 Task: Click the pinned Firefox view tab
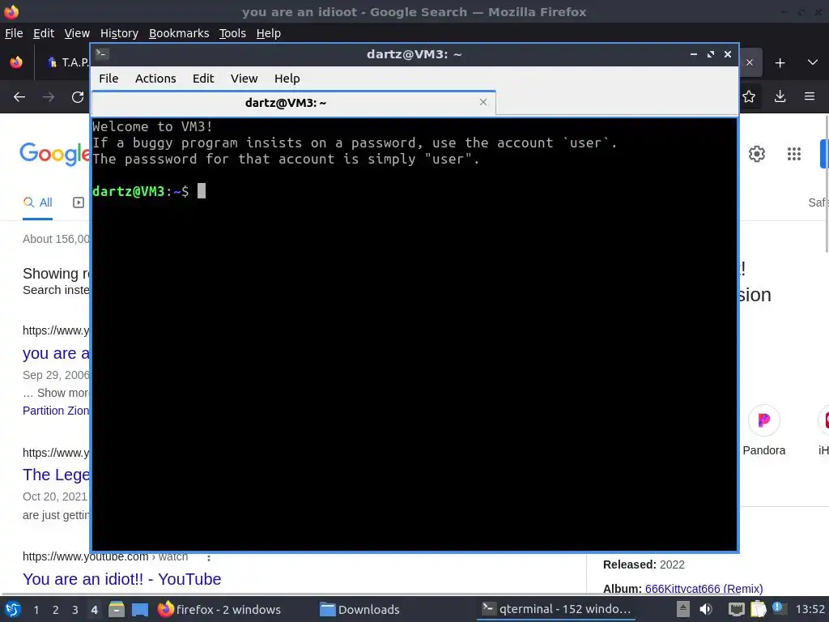click(16, 62)
